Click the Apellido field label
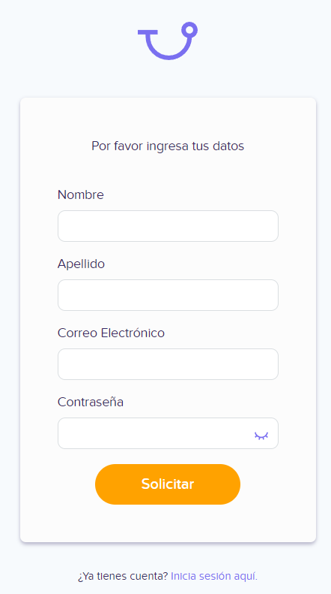331x594 pixels. pyautogui.click(x=81, y=264)
